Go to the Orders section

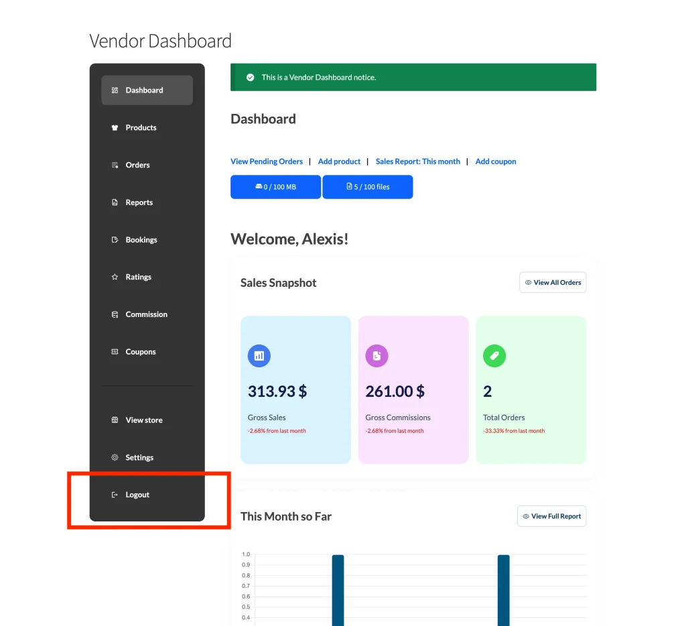147,165
